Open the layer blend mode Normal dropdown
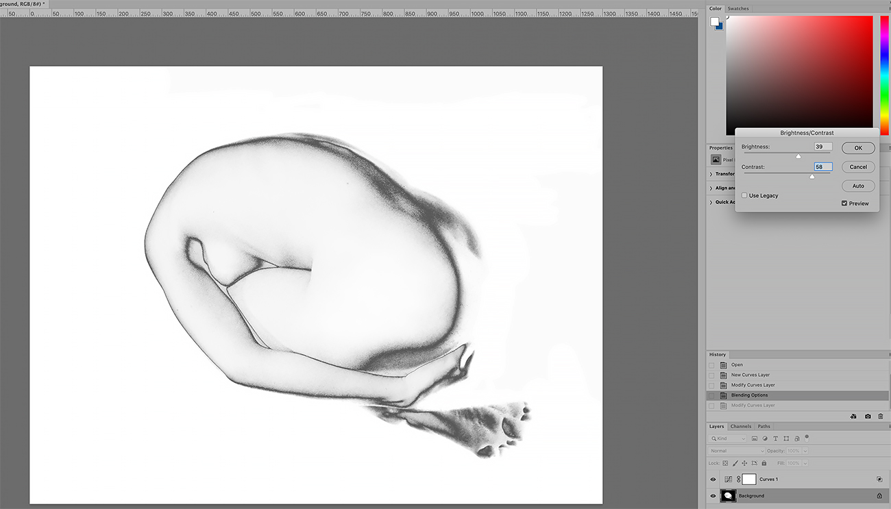The image size is (891, 509). point(737,451)
